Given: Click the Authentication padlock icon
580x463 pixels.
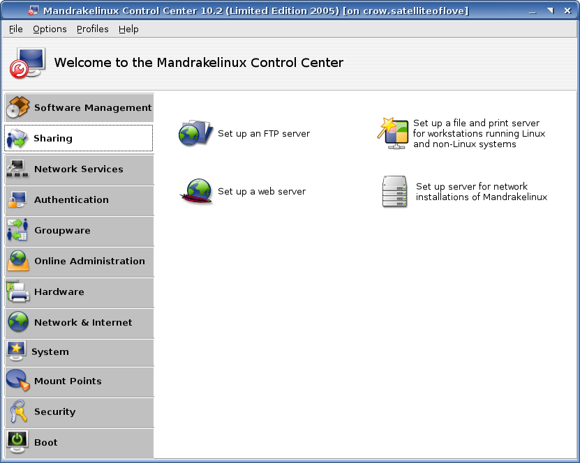Looking at the screenshot, I should [x=18, y=200].
